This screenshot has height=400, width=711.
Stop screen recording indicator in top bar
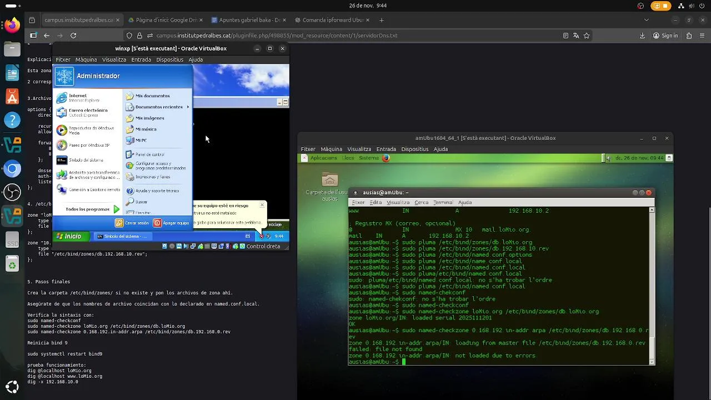660,6
